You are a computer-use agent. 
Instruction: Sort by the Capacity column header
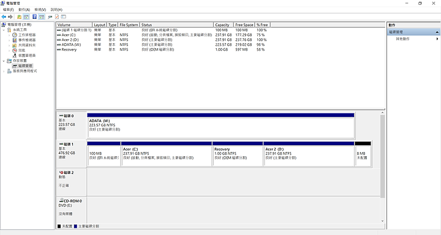pos(224,24)
